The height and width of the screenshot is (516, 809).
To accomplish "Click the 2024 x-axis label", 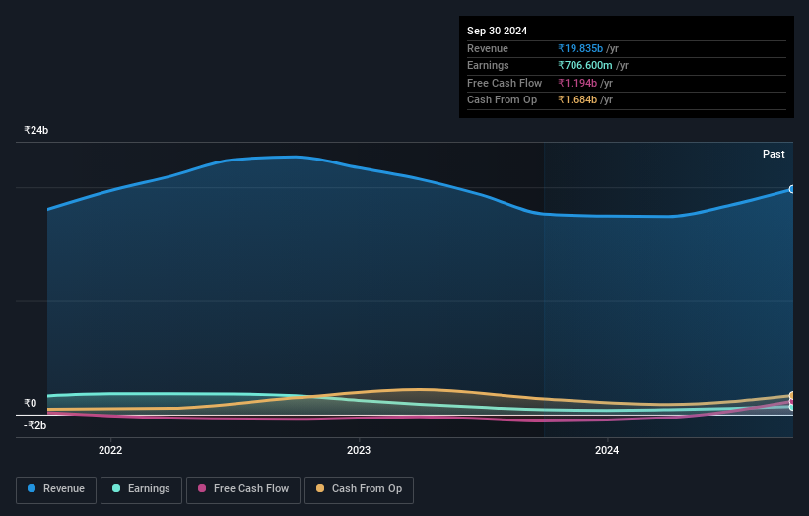I will (607, 450).
